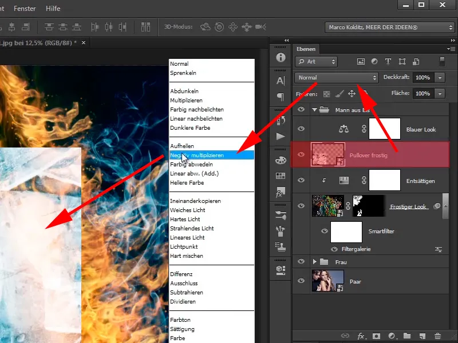Open the Fläche slider arrow
458x343 pixels.
(440, 94)
